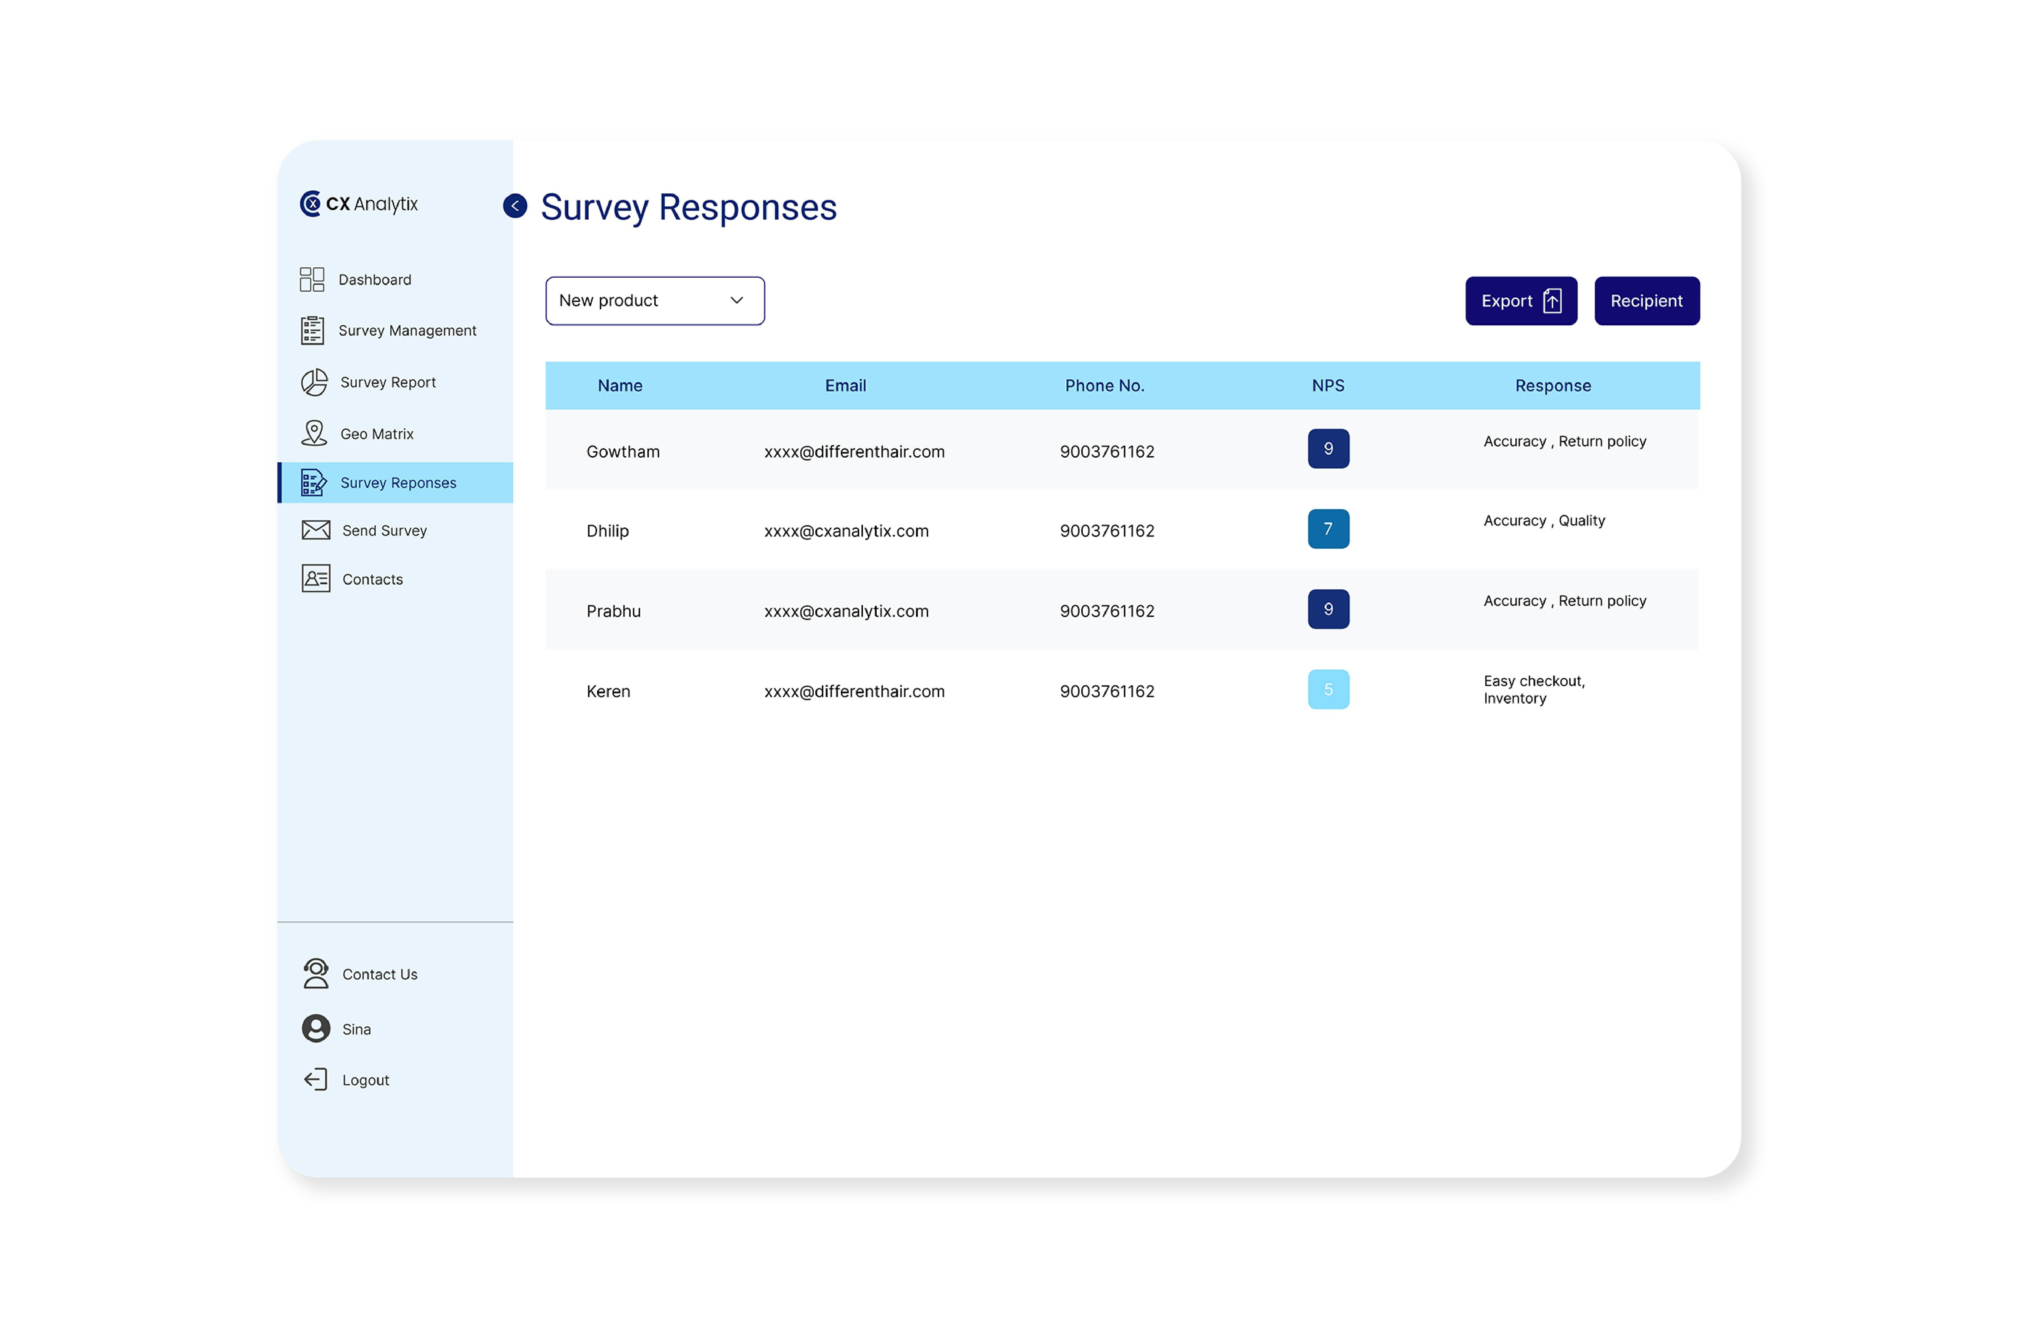Click the Survey Report pie chart icon
Viewport: 2019px width, 1318px height.
pyautogui.click(x=314, y=382)
